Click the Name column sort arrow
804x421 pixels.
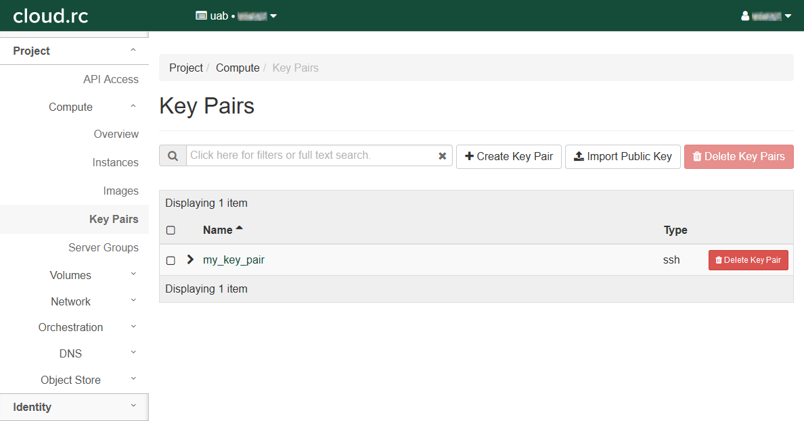coord(239,229)
